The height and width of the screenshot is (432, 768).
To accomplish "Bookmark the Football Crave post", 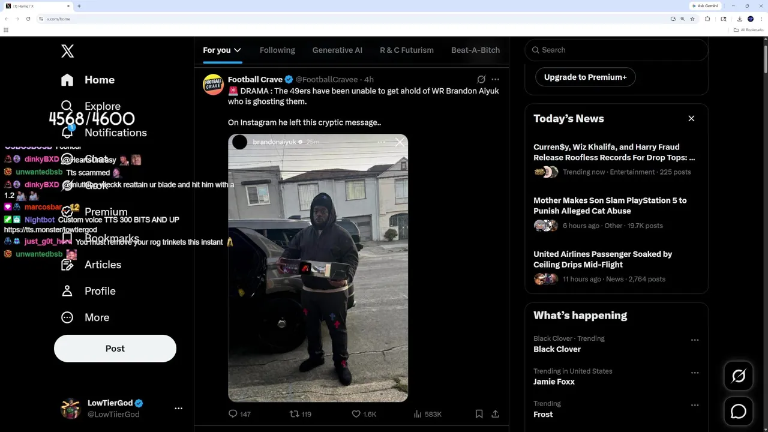I will (x=479, y=414).
